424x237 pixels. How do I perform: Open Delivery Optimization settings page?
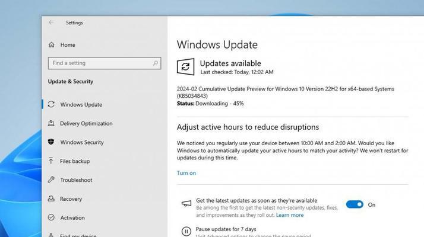pyautogui.click(x=86, y=123)
